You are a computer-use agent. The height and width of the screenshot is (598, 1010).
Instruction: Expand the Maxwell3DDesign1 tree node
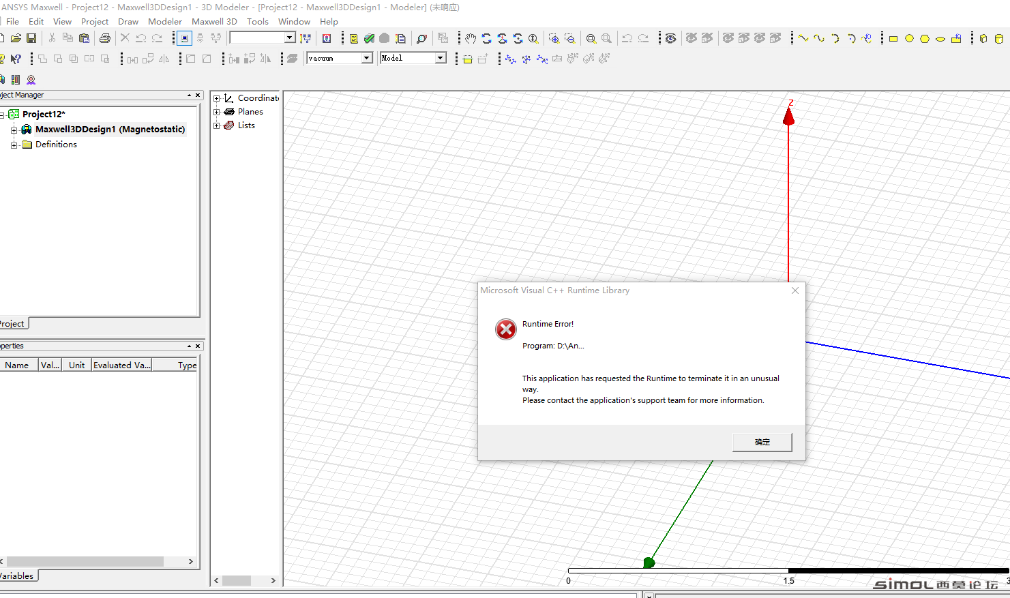pos(14,130)
